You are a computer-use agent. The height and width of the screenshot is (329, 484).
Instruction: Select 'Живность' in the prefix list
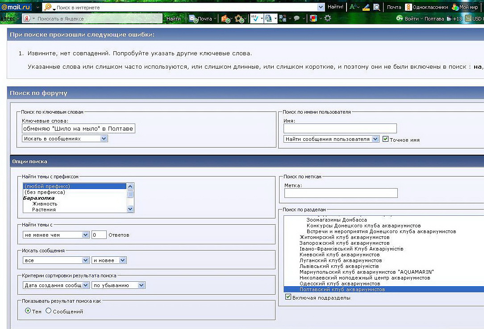pos(45,204)
